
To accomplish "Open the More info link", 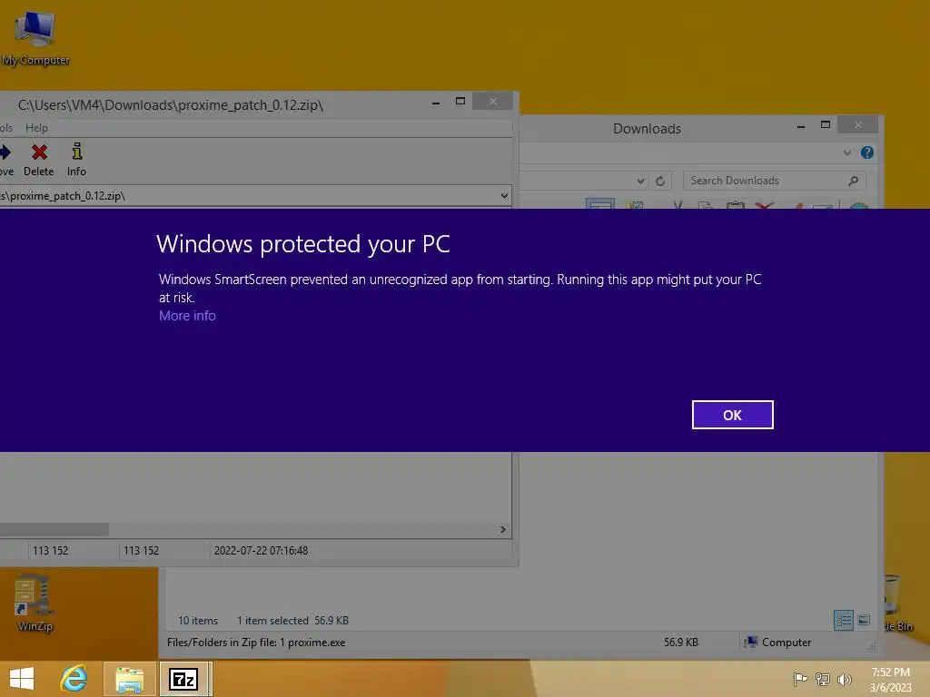I will (187, 316).
